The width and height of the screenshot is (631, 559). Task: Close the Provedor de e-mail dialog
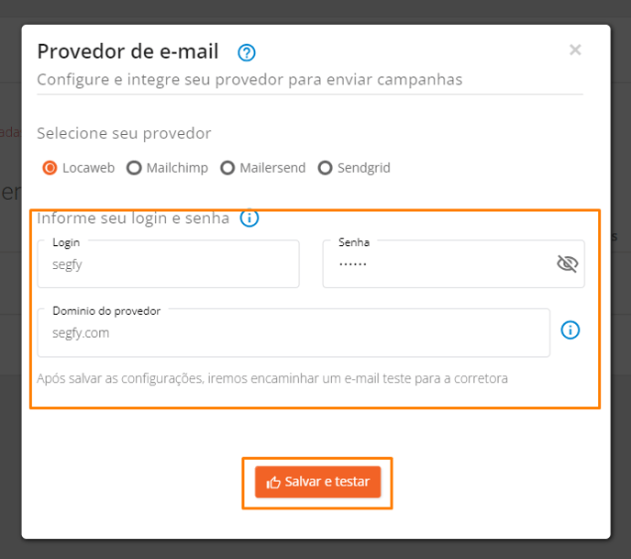click(x=575, y=50)
